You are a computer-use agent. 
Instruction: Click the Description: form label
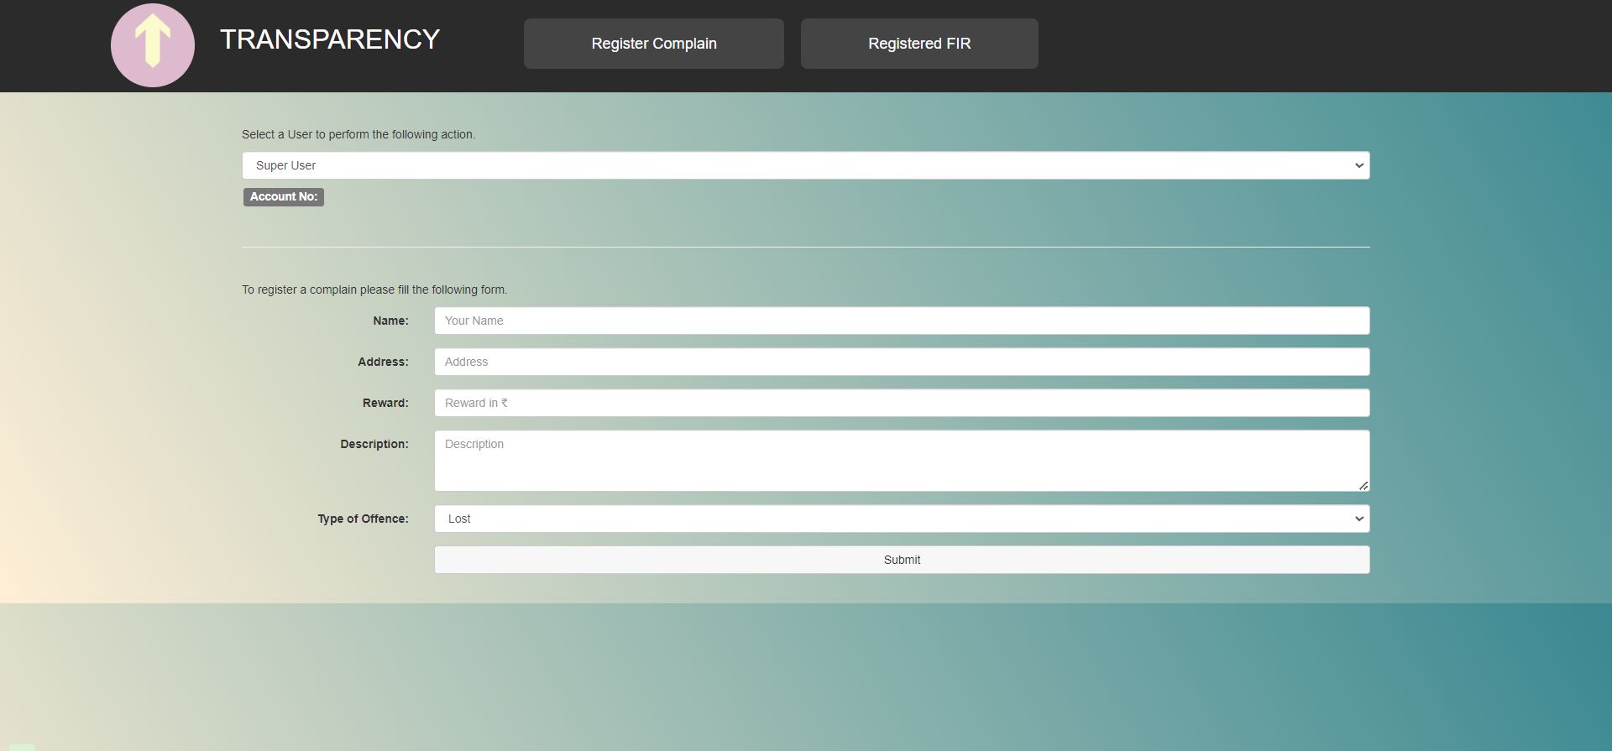(374, 444)
